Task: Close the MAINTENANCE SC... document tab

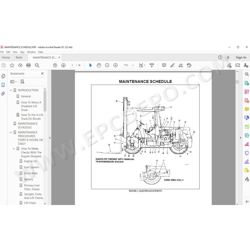Action: point(59,57)
